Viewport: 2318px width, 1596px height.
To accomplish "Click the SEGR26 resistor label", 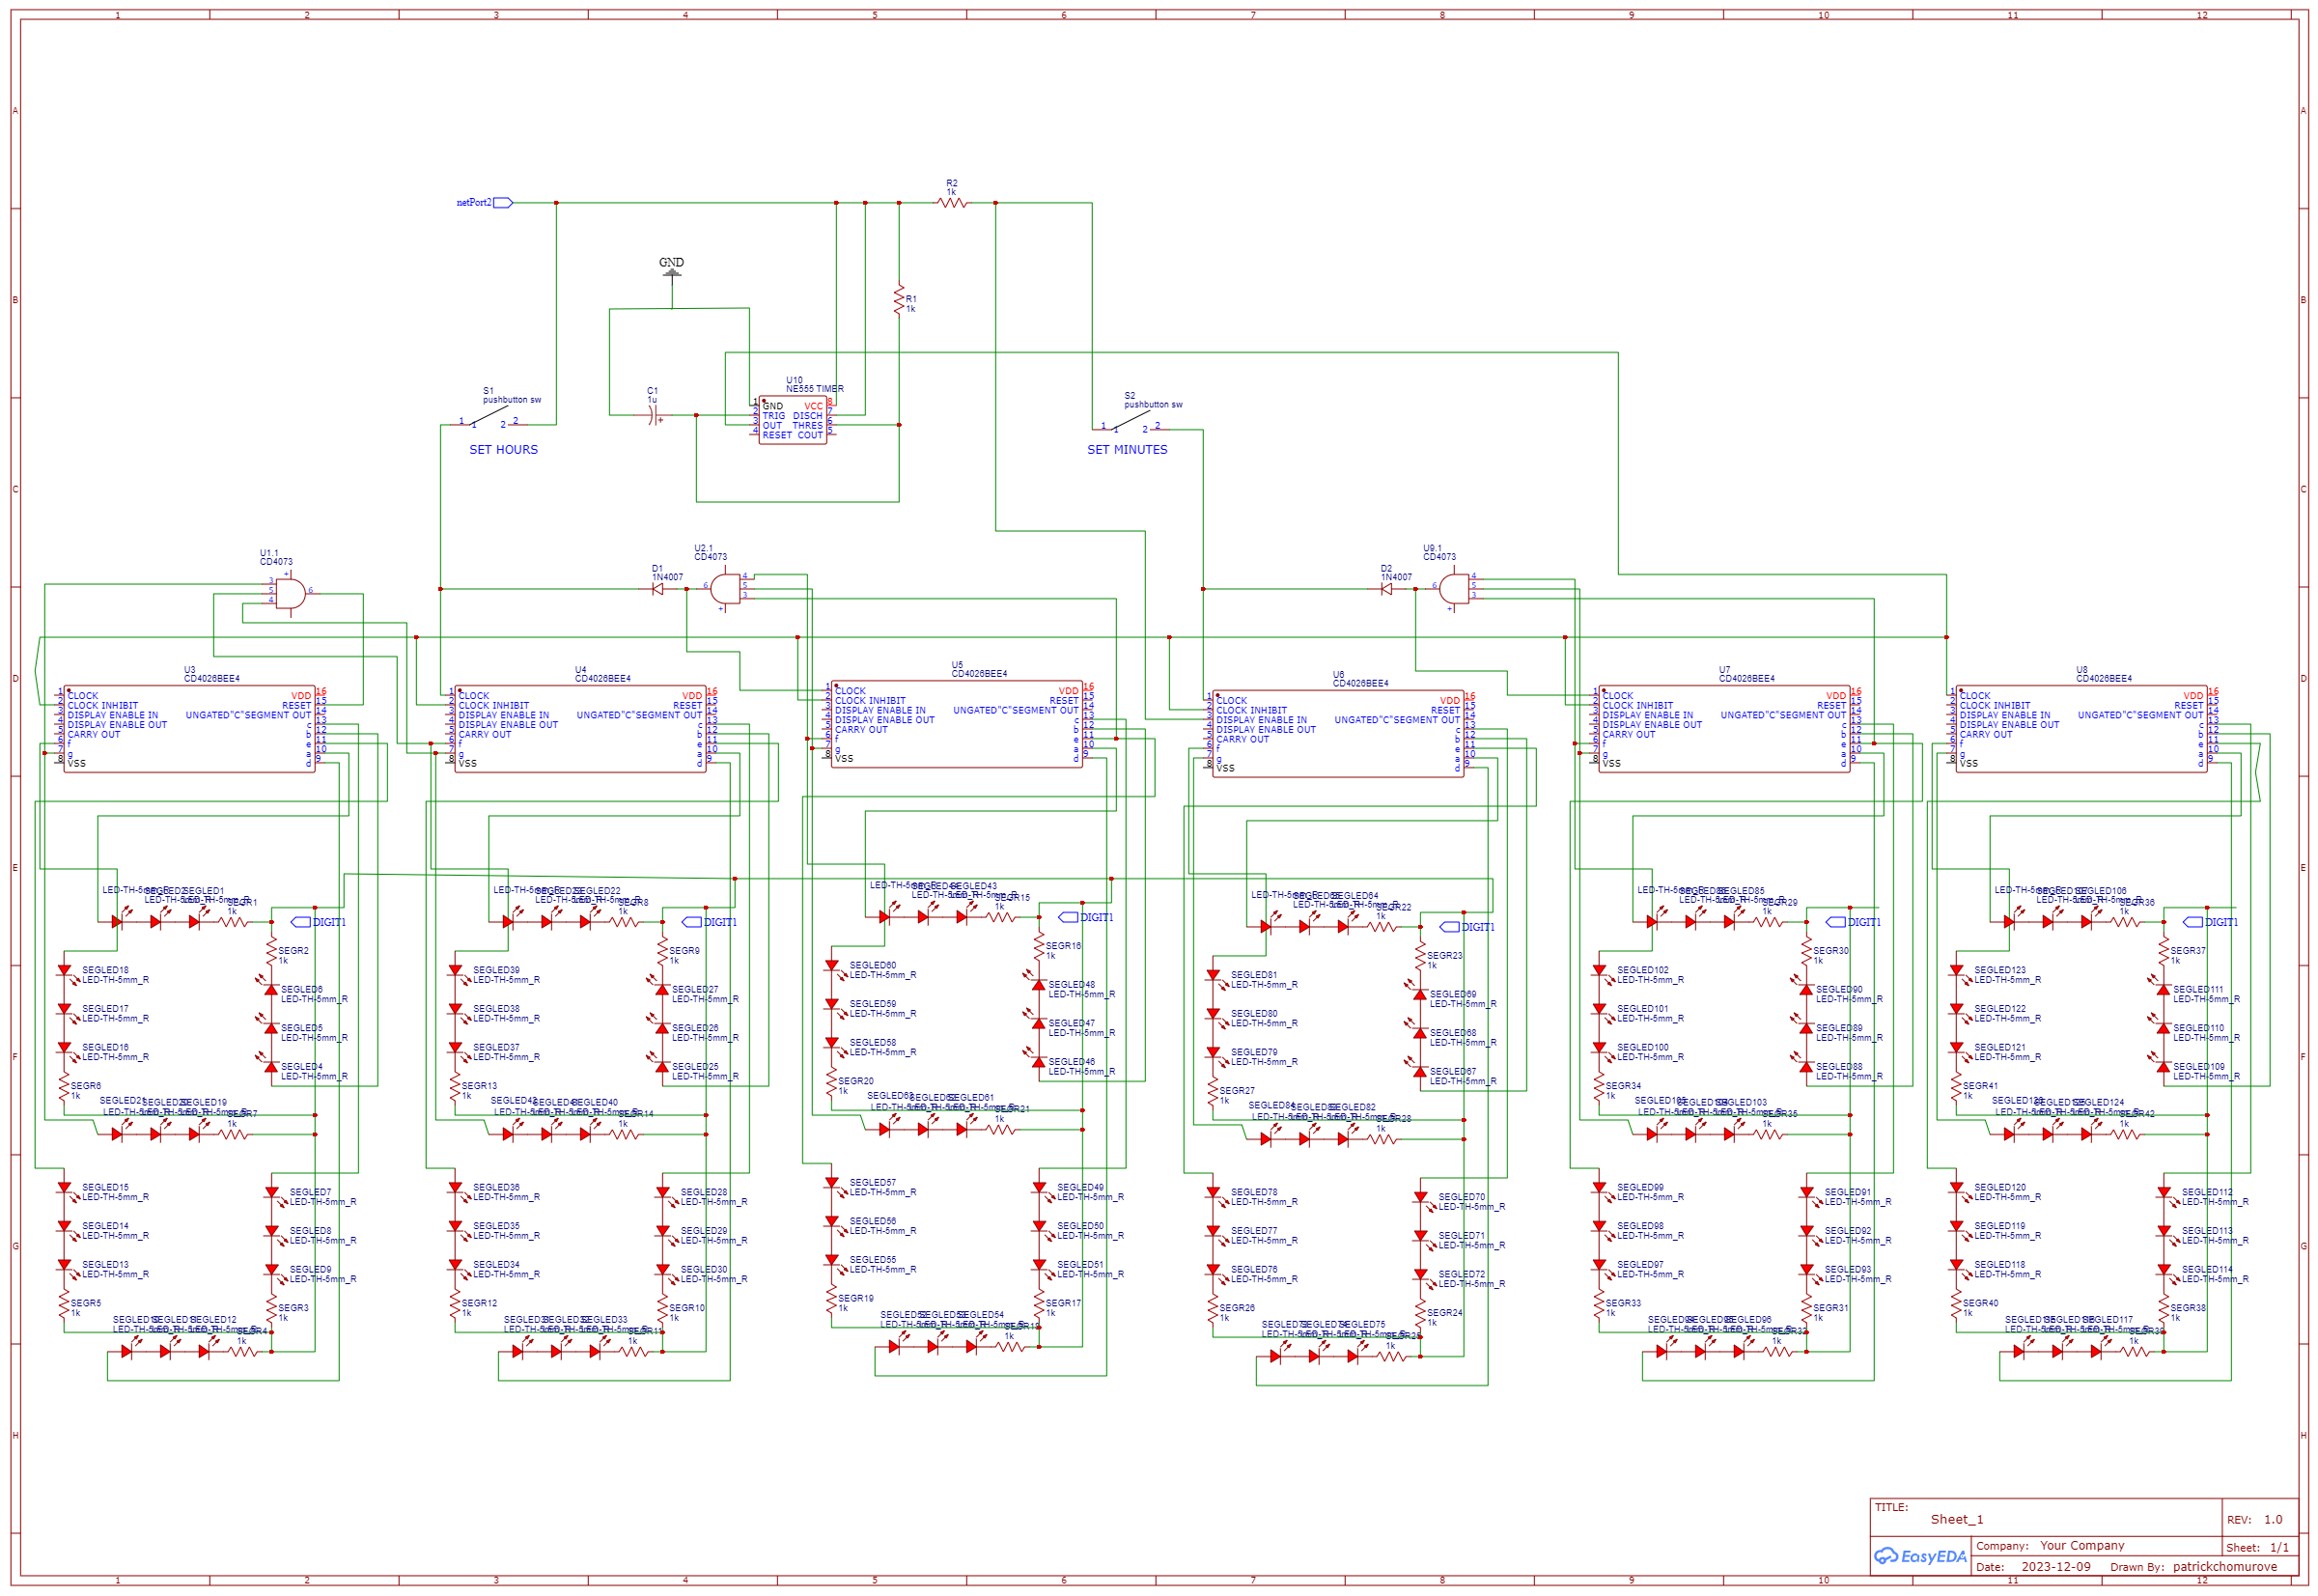I will (1237, 1308).
